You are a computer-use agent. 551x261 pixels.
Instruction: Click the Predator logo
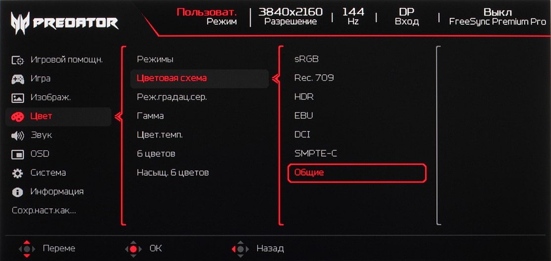pyautogui.click(x=65, y=23)
